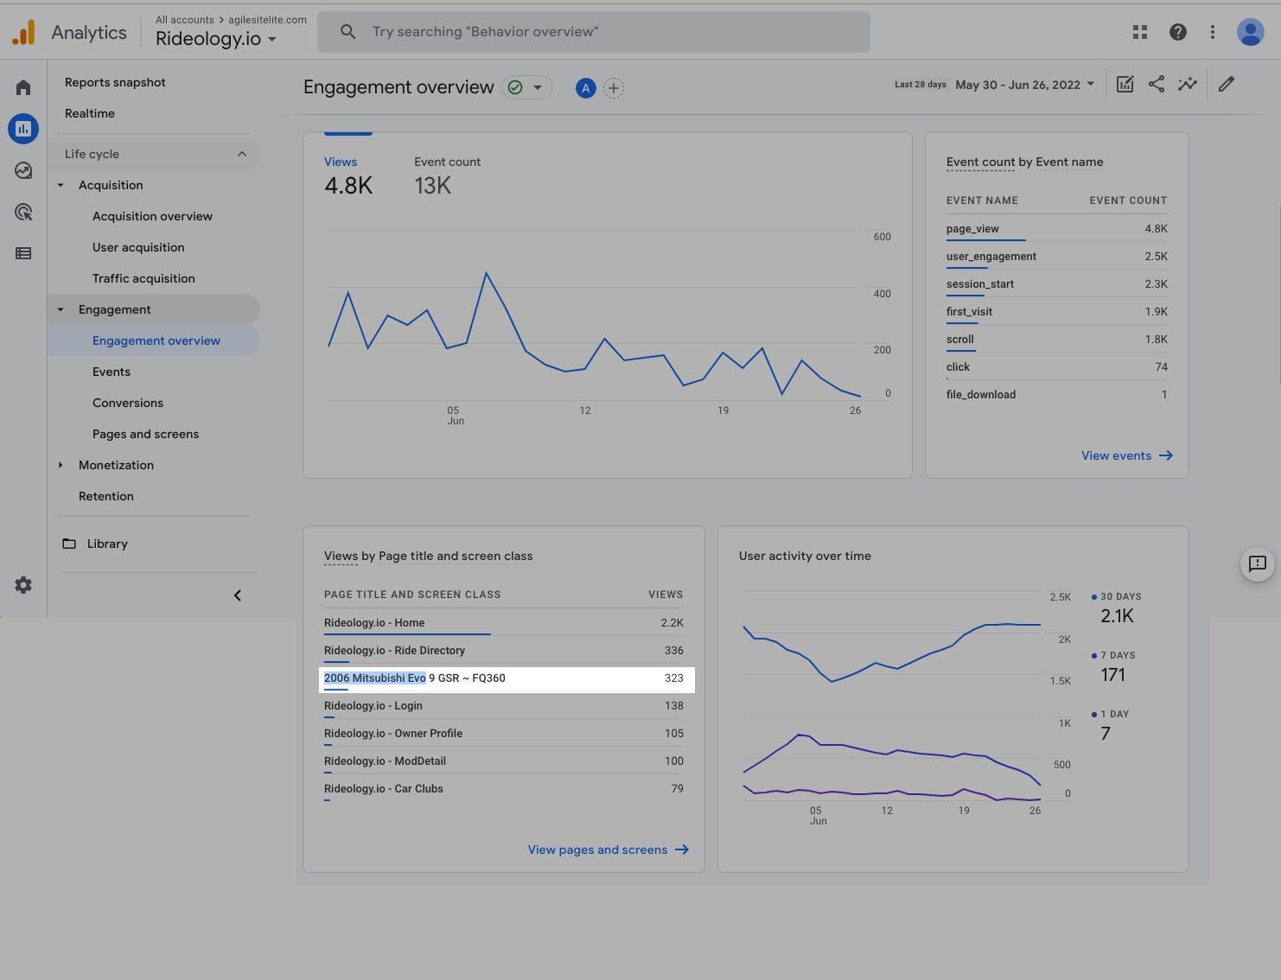The image size is (1281, 980).
Task: Click the user account avatar
Action: (x=1250, y=32)
